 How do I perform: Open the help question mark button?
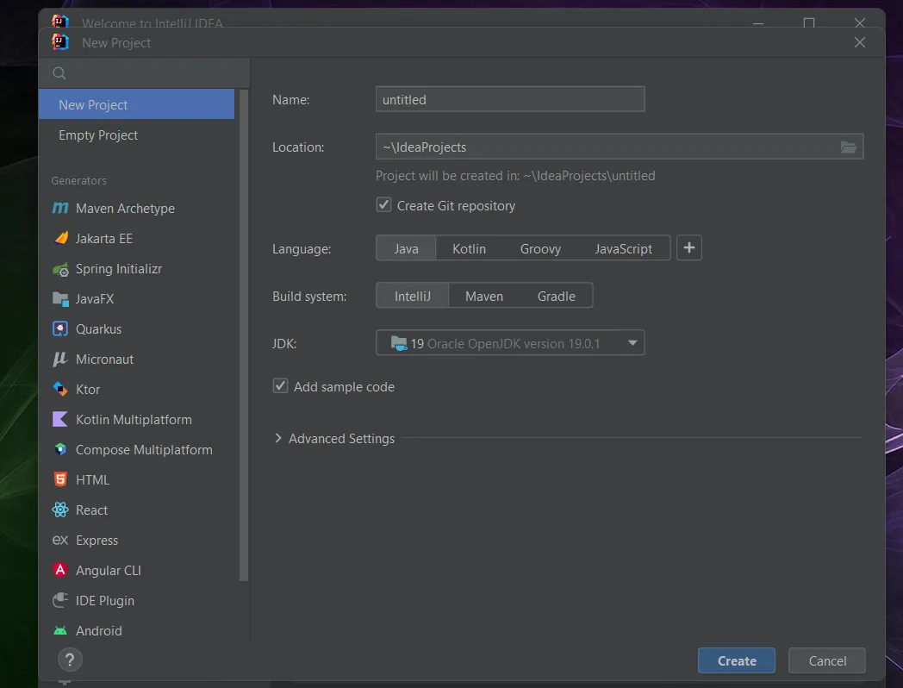(x=70, y=660)
